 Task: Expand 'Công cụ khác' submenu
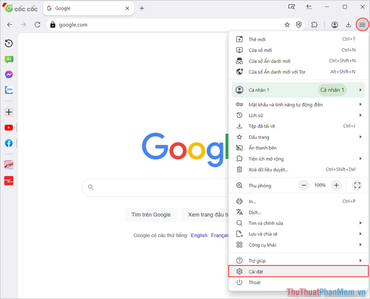tap(298, 245)
